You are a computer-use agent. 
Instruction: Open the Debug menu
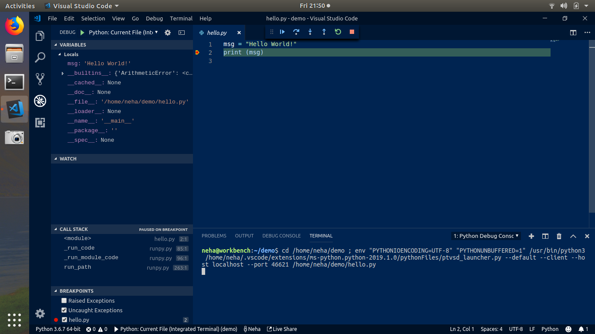[x=154, y=18]
